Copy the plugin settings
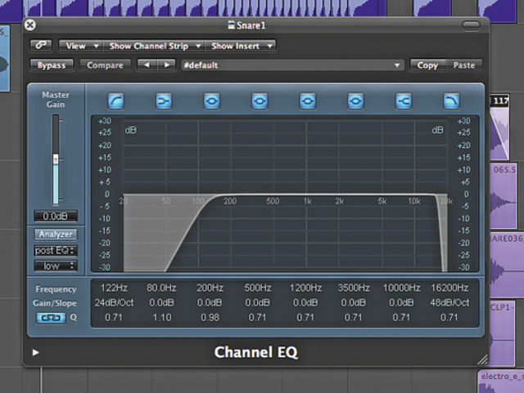Screen dimensions: 524x393 [427, 65]
